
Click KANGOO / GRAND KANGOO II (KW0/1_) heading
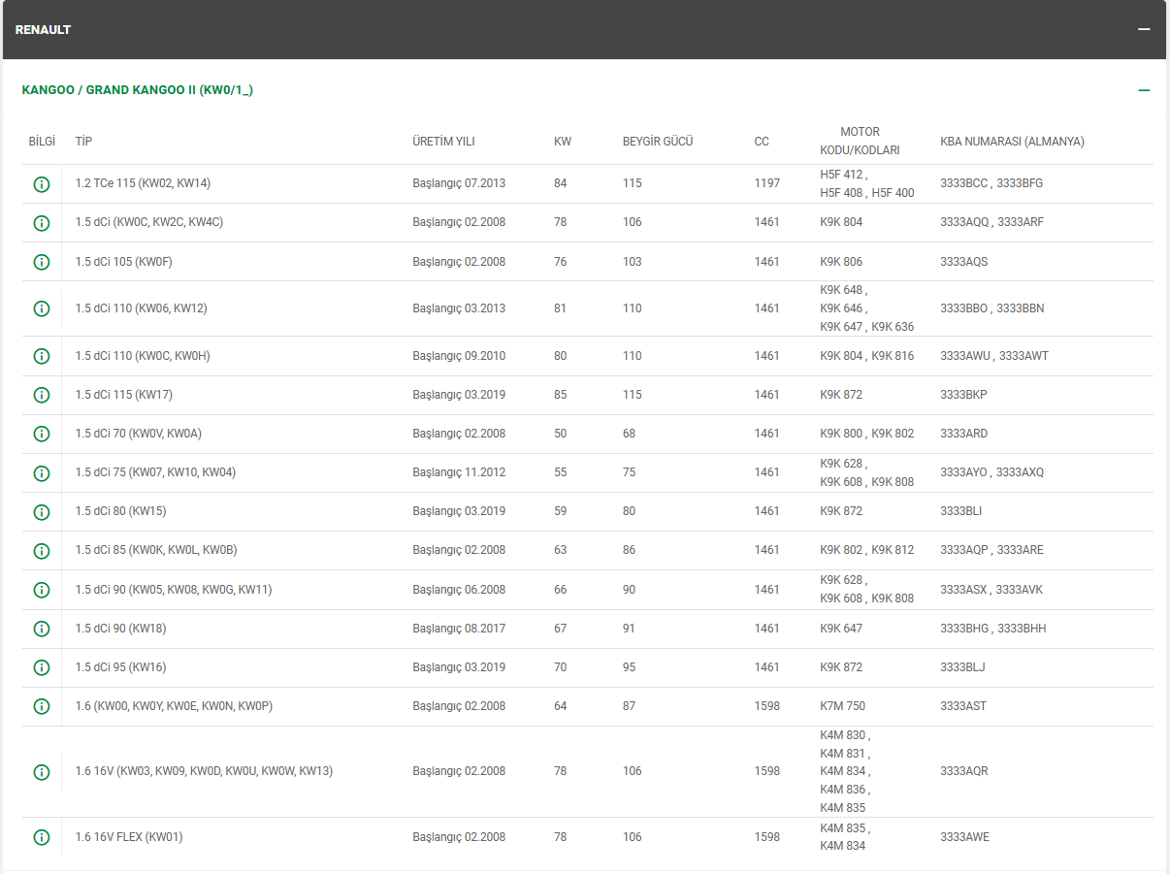[x=137, y=90]
